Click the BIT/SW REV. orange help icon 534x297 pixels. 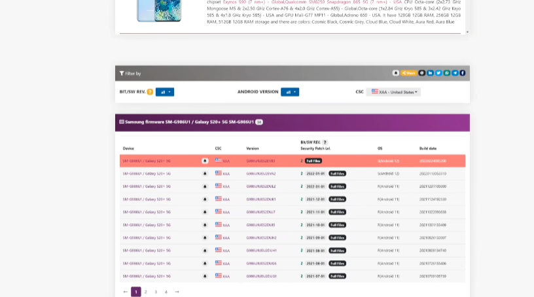click(x=150, y=92)
